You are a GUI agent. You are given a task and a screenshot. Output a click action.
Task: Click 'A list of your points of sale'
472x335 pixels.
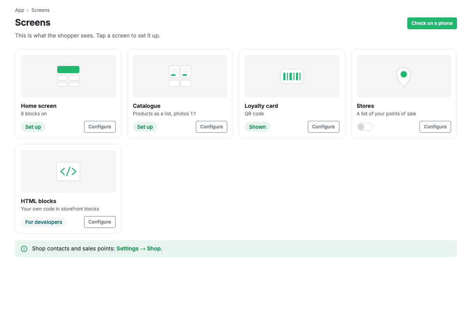(386, 114)
